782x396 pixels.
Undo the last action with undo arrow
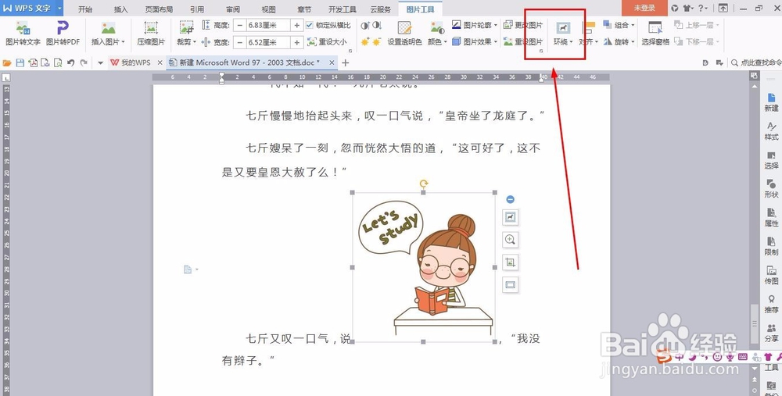click(x=71, y=62)
